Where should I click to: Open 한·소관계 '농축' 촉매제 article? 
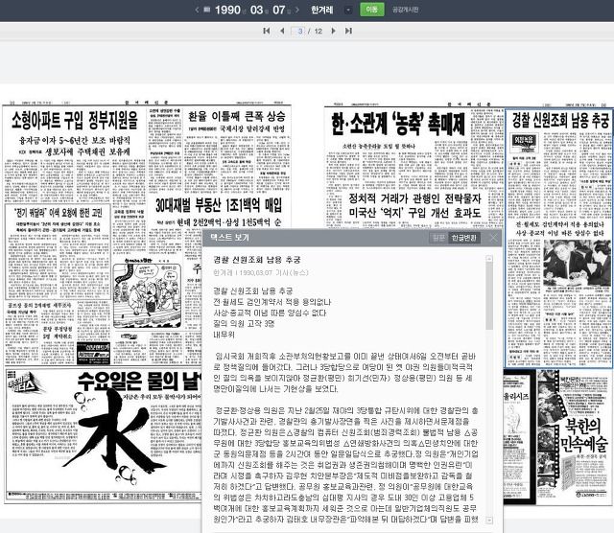[398, 124]
